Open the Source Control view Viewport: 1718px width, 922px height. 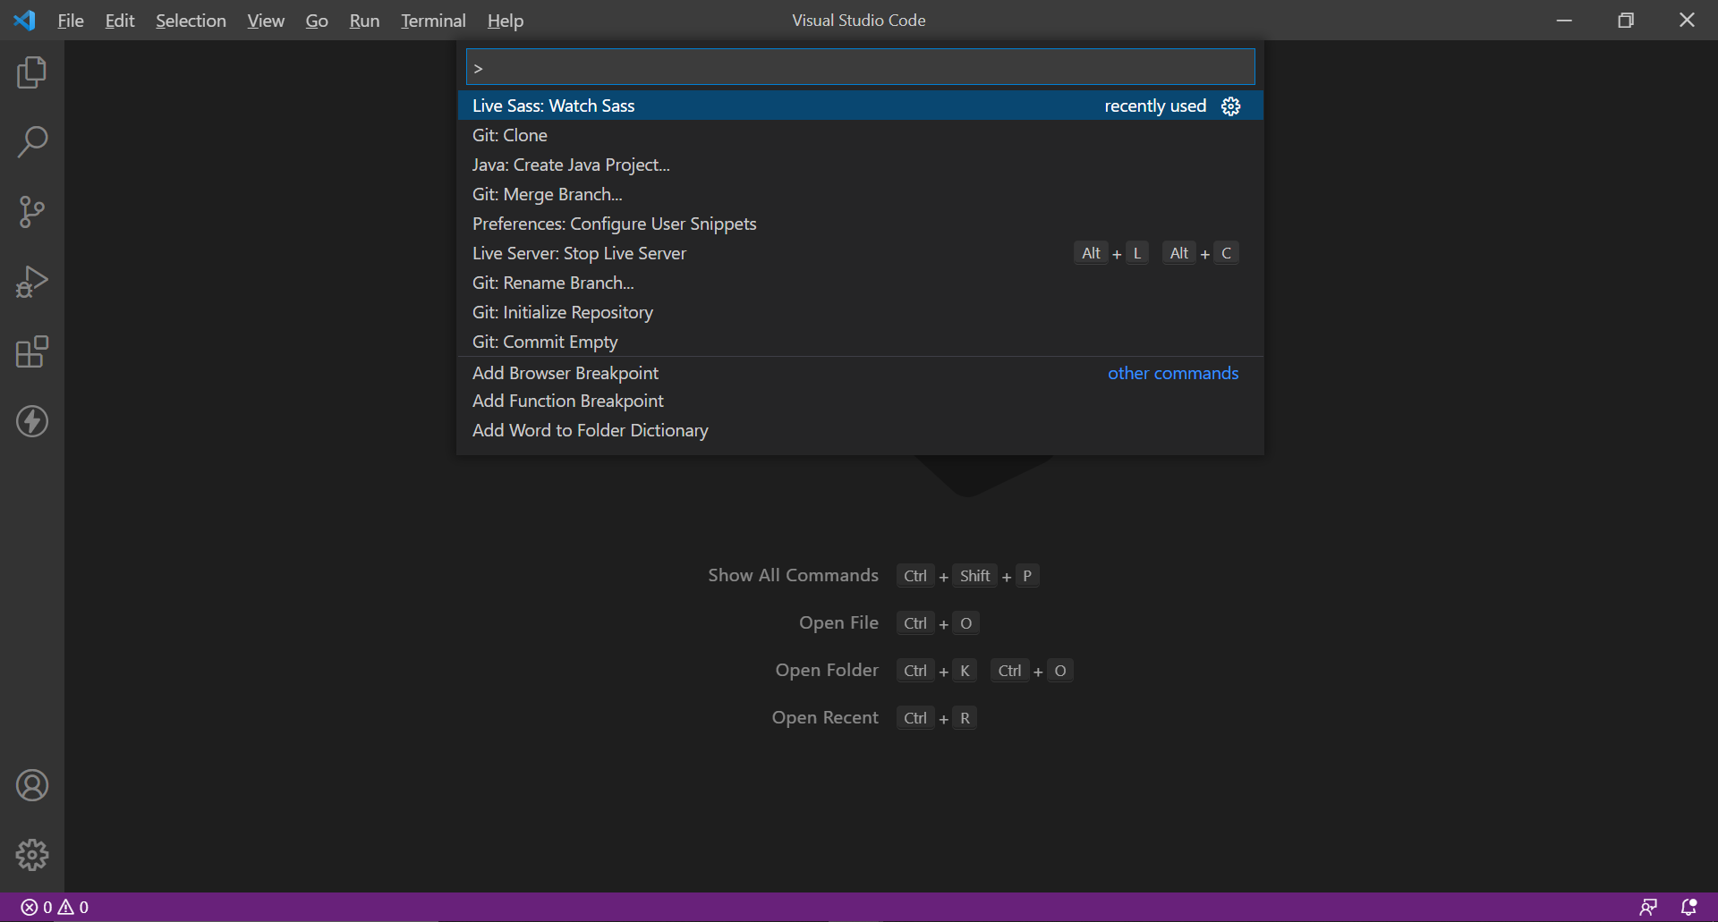32,212
